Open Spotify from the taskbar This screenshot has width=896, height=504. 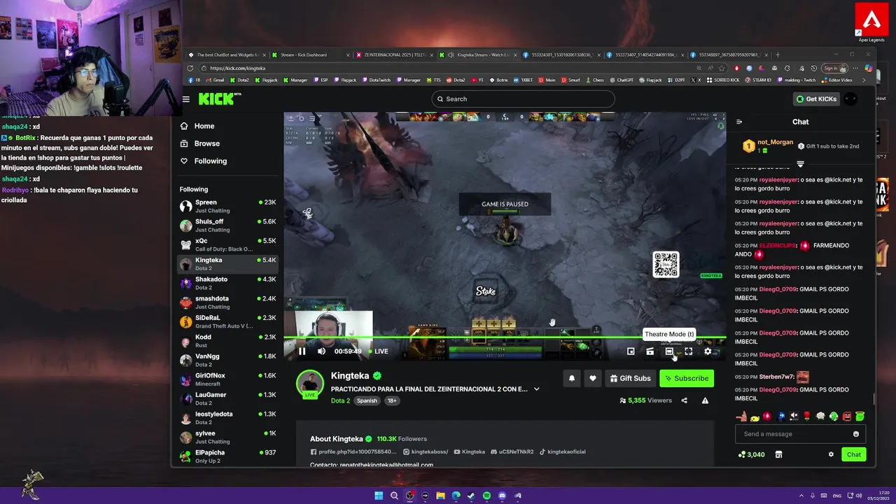click(486, 496)
